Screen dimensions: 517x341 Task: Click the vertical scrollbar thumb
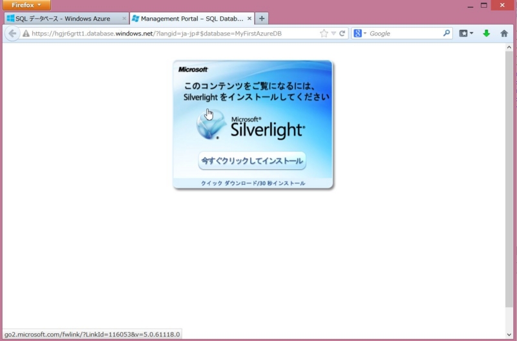click(x=509, y=179)
